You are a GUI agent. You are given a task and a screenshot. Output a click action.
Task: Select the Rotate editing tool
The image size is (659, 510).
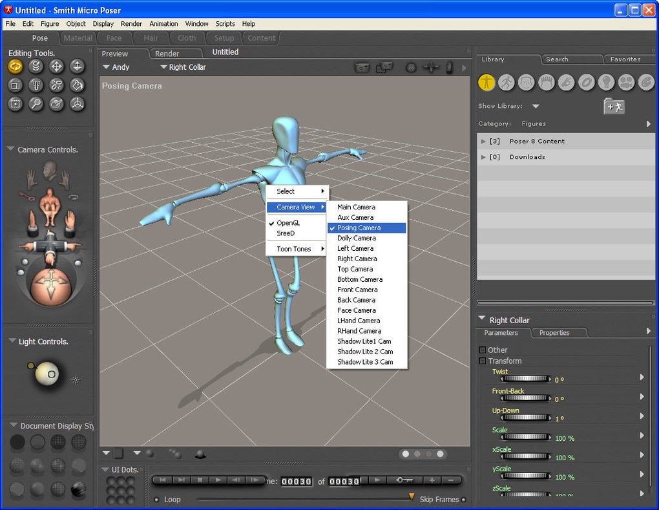[x=16, y=66]
